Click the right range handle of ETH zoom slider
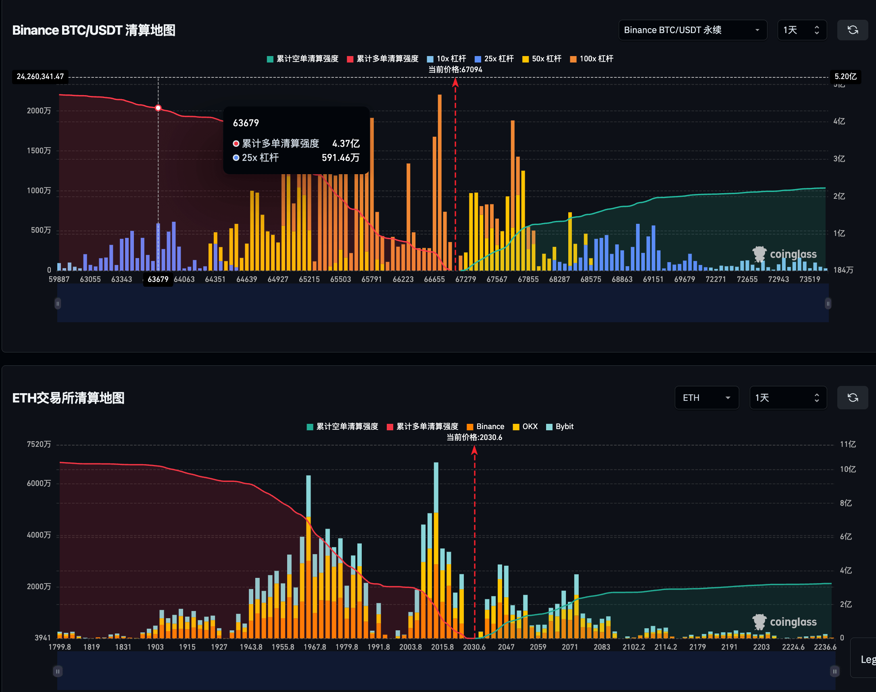876x692 pixels. tap(834, 671)
